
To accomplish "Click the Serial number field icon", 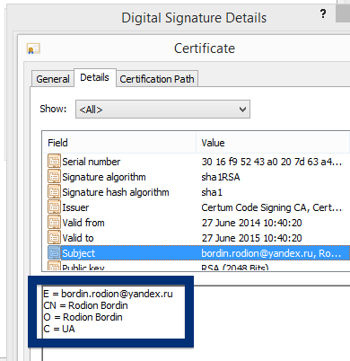I will tap(54, 162).
